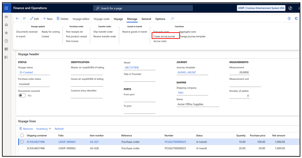
Task: Click Create arrival journal
Action: (x=164, y=37)
